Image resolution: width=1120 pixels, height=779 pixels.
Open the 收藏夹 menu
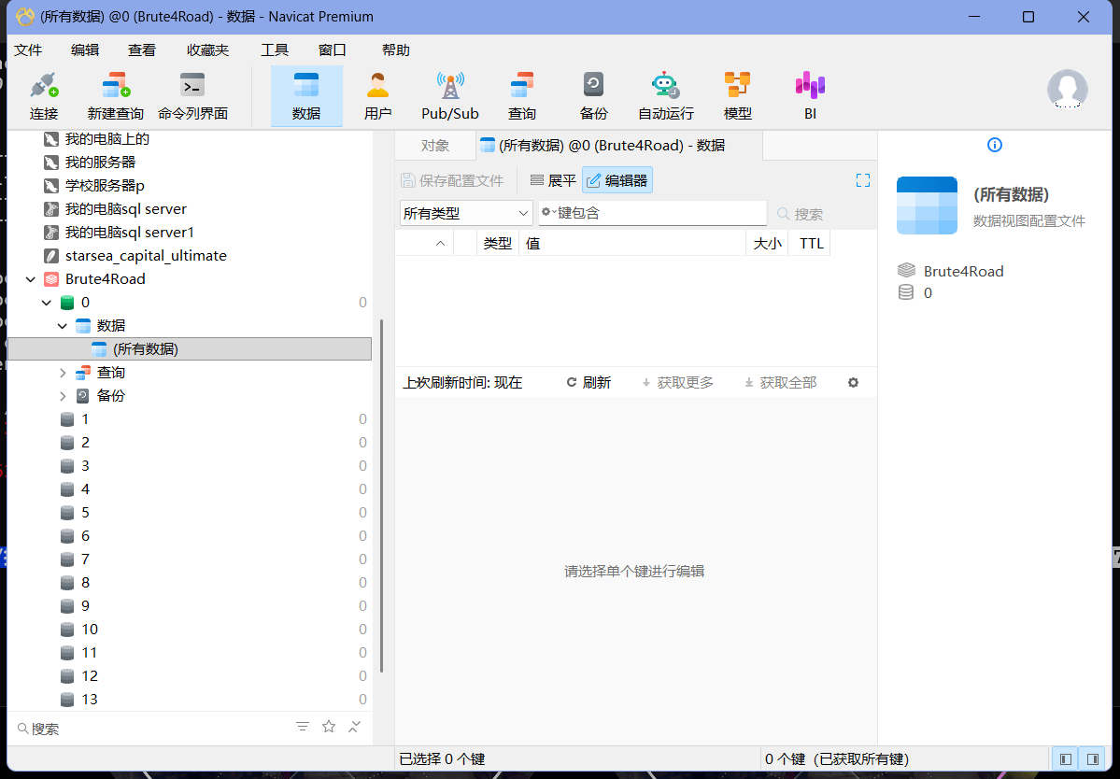[208, 50]
